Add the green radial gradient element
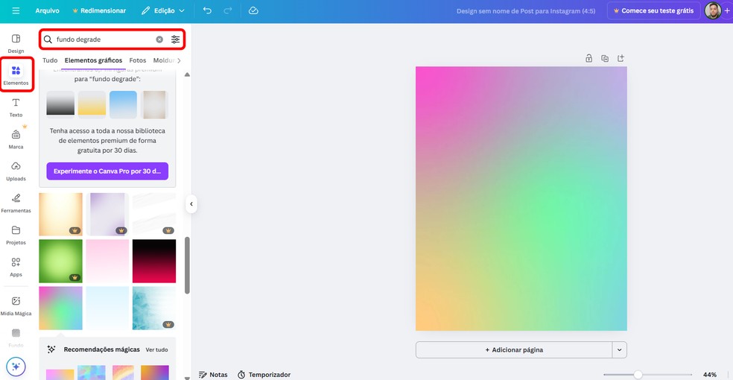Screen dimensions: 733x380 (61, 261)
